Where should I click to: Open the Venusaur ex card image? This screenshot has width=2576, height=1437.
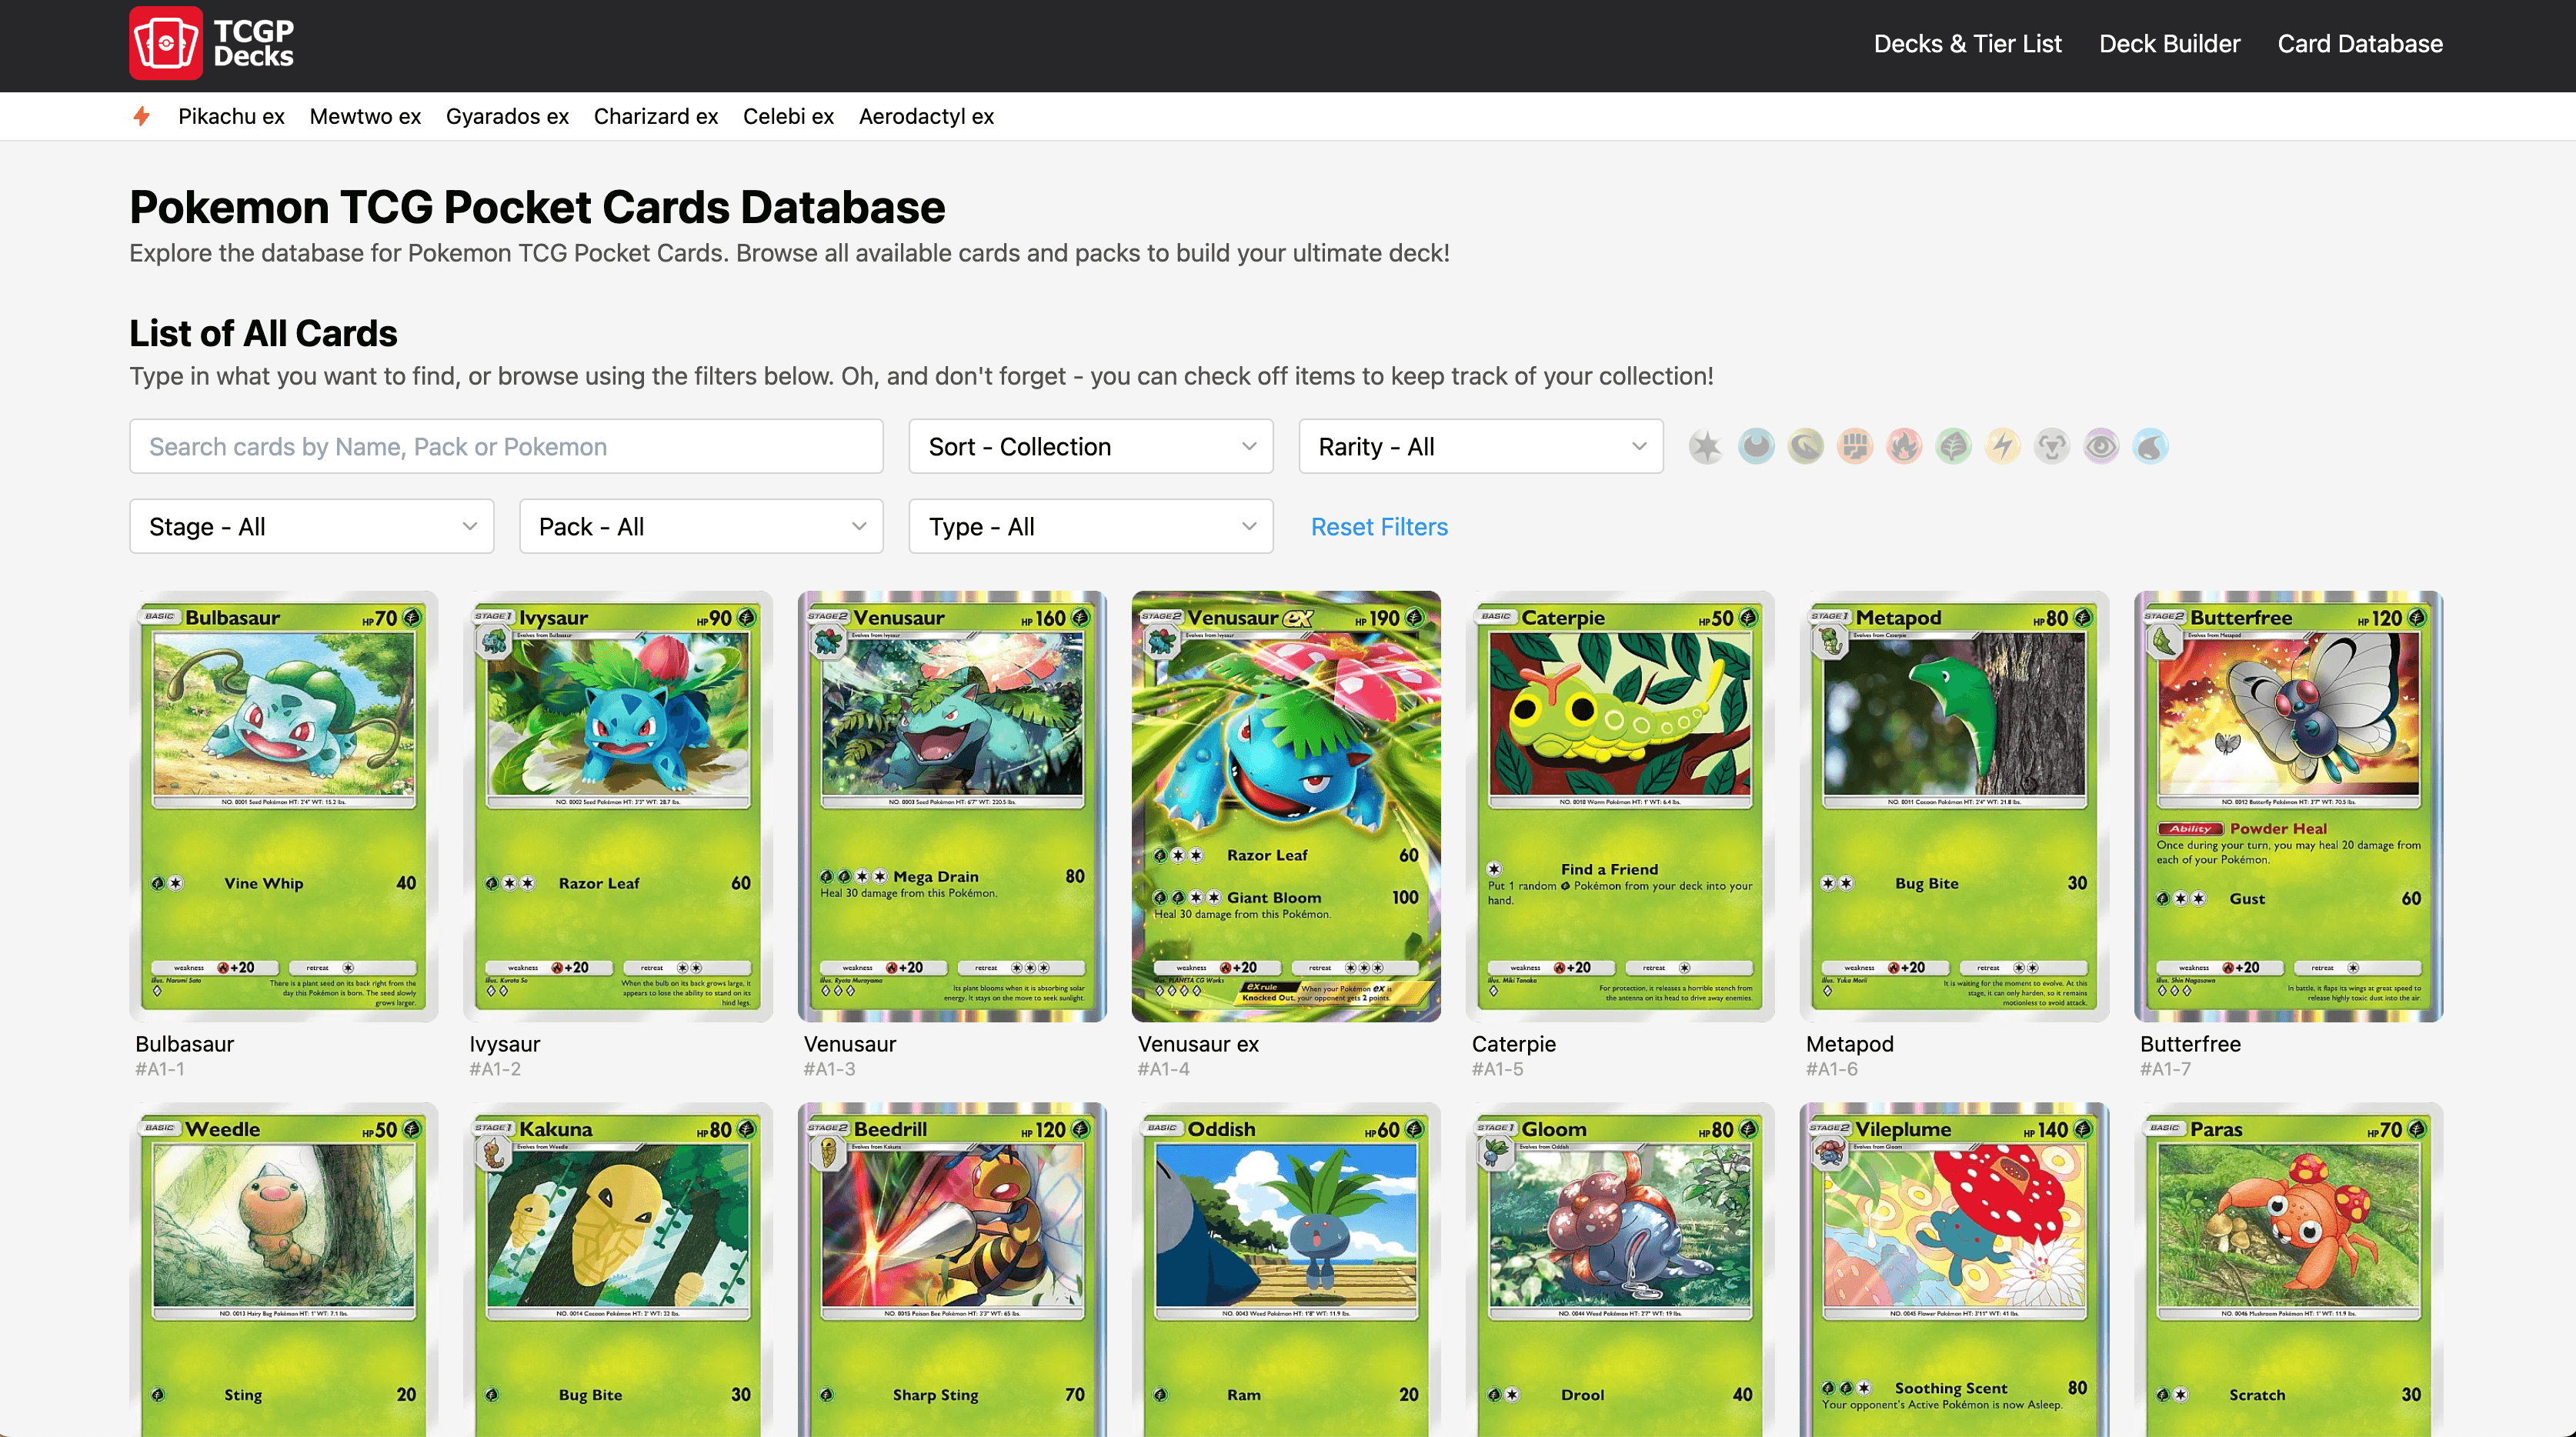(x=1286, y=806)
